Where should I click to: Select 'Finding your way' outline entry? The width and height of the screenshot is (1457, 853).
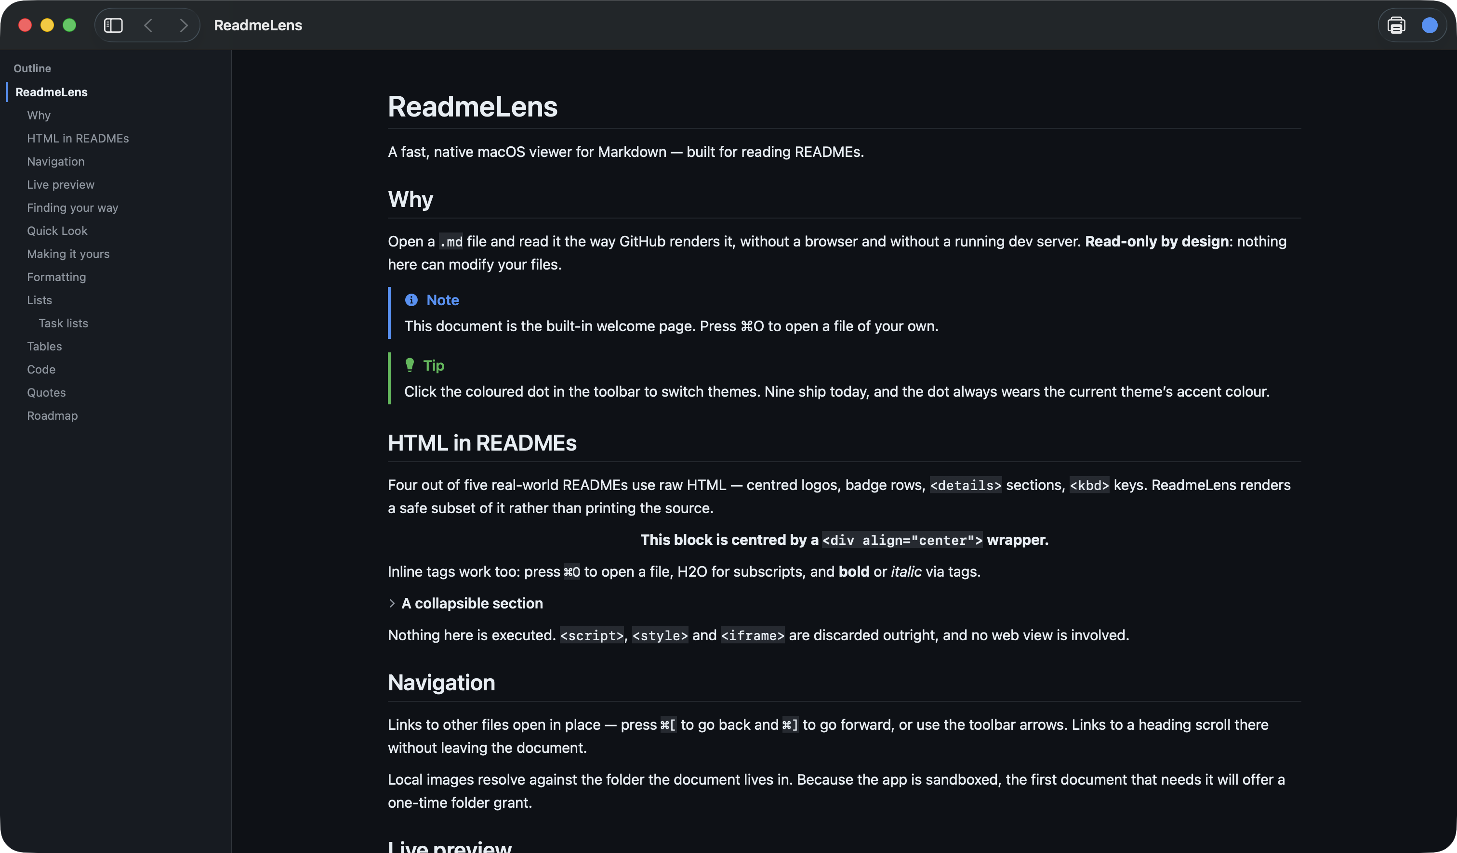pyautogui.click(x=72, y=207)
